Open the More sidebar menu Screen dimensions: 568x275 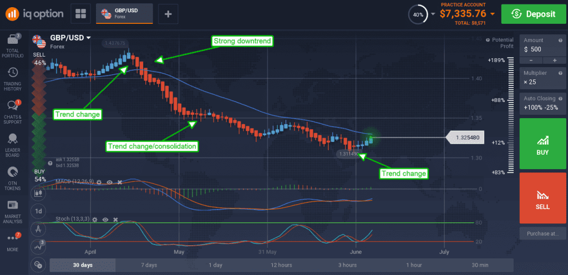point(14,241)
